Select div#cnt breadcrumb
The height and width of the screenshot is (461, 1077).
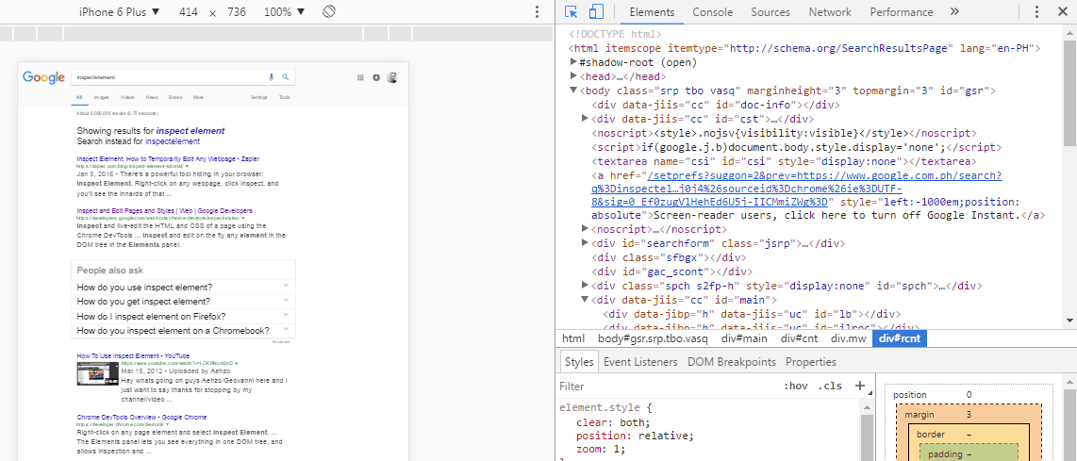pos(797,338)
